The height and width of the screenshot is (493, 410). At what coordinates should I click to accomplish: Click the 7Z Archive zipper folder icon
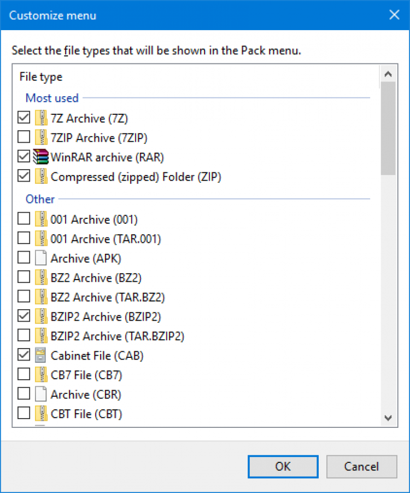click(x=41, y=118)
